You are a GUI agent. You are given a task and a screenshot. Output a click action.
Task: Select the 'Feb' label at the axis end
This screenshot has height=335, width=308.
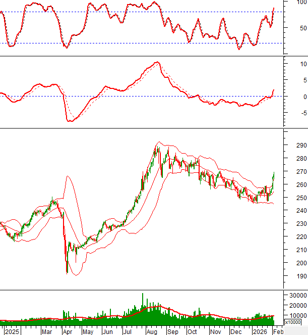[279, 331]
